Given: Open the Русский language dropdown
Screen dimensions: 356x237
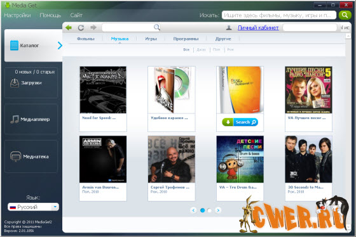Looking at the screenshot, I should tap(33, 207).
